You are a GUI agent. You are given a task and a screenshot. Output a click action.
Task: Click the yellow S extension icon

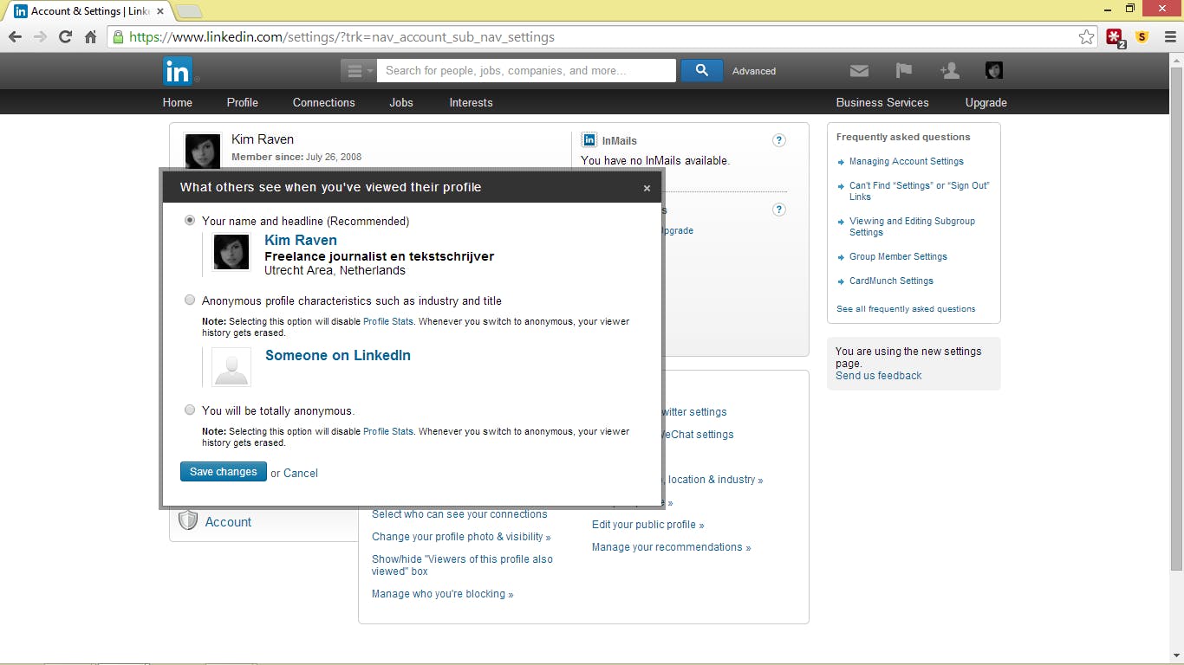(x=1142, y=37)
